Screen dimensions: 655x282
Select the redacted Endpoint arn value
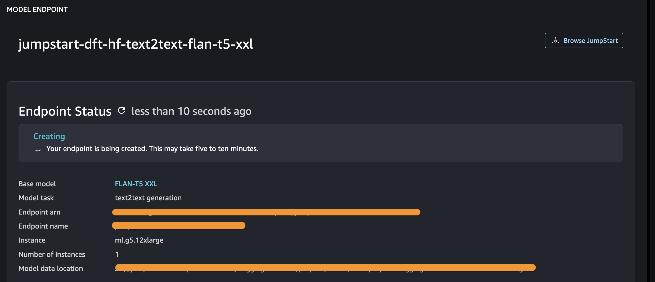coord(266,212)
